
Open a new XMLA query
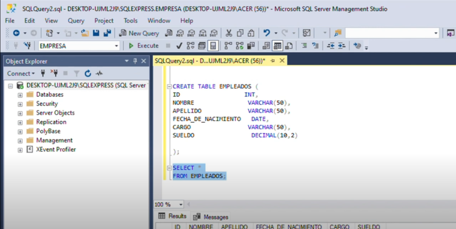[x=203, y=33]
